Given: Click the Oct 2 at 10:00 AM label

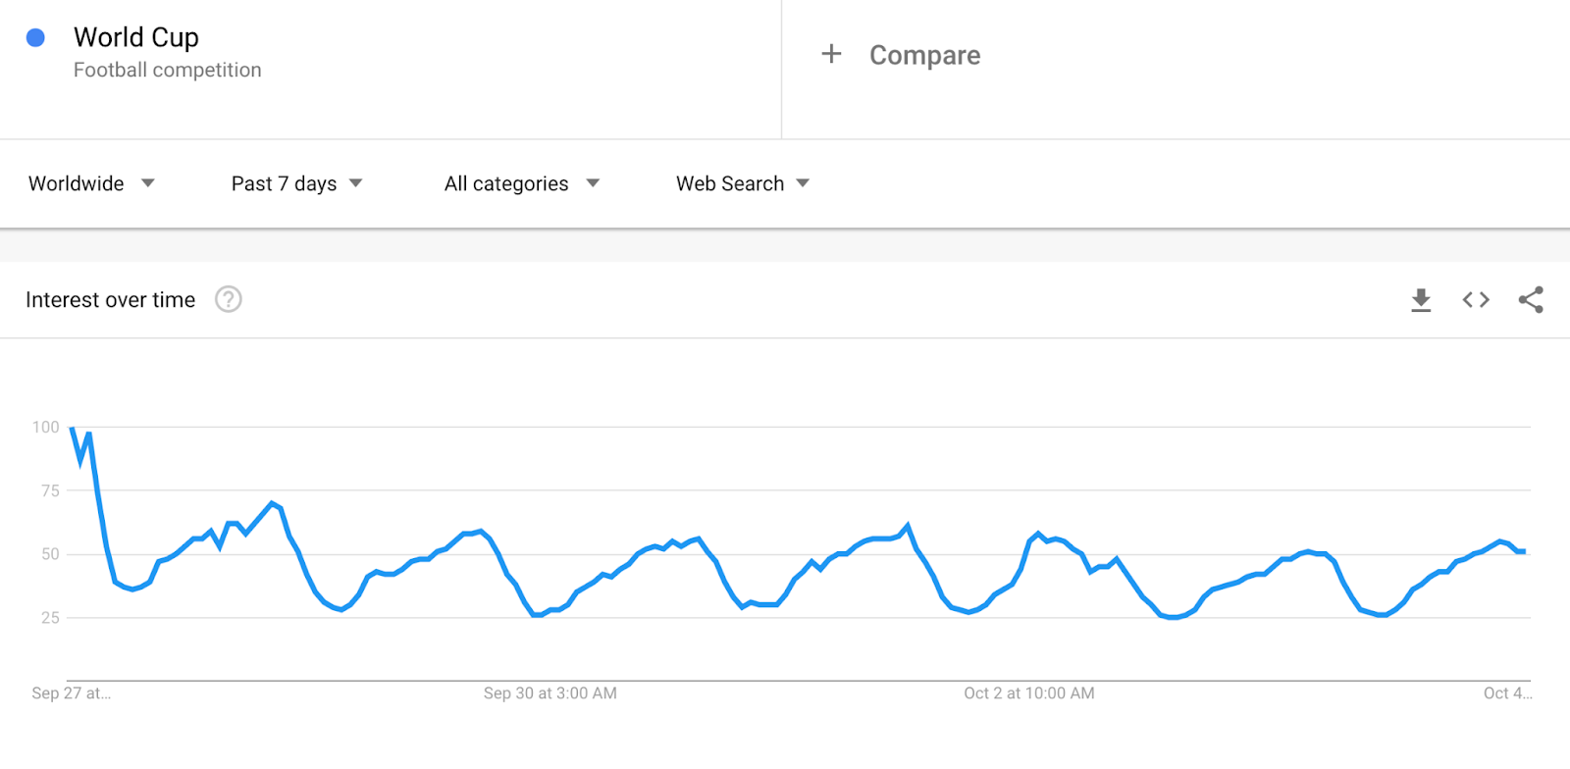Looking at the screenshot, I should click(1028, 693).
